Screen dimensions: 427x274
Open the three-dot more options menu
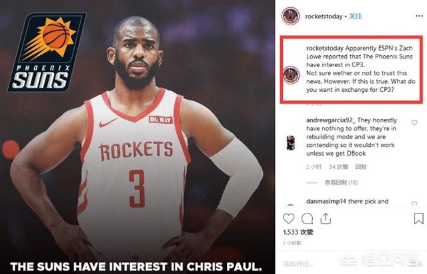(420, 16)
